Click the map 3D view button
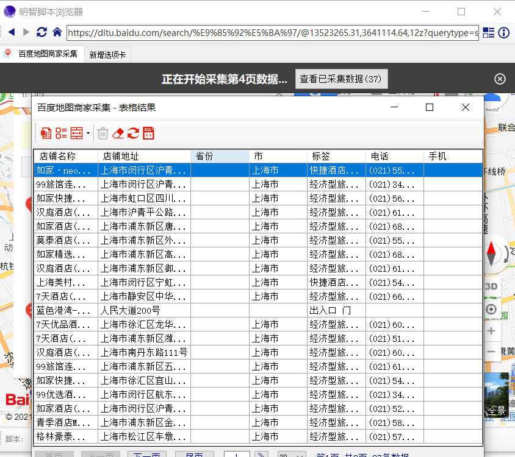This screenshot has width=515, height=457. point(491,286)
